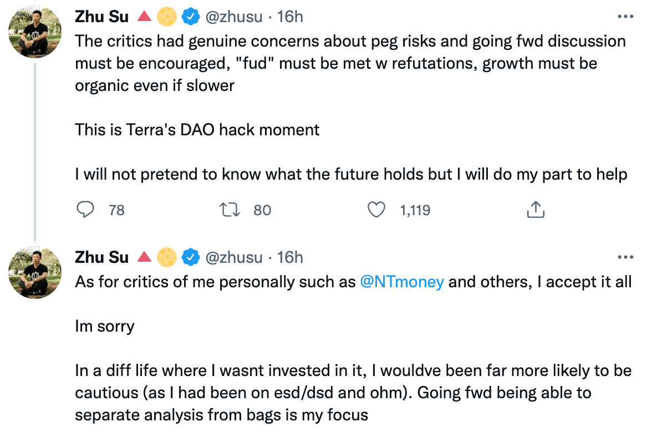Click the Zhu Su name on first tweet
Image resolution: width=652 pixels, height=437 pixels.
101,17
